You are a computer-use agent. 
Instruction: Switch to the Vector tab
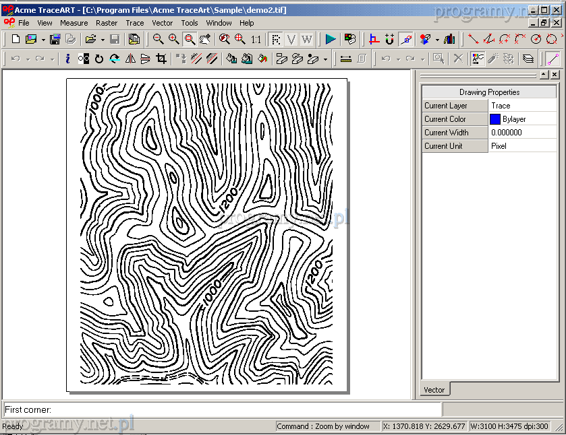point(434,389)
